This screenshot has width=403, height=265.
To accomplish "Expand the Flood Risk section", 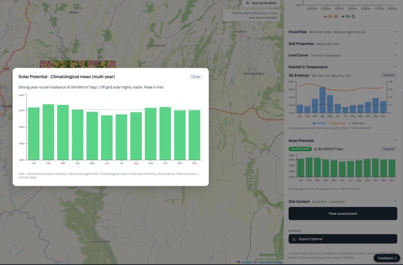I will point(342,32).
